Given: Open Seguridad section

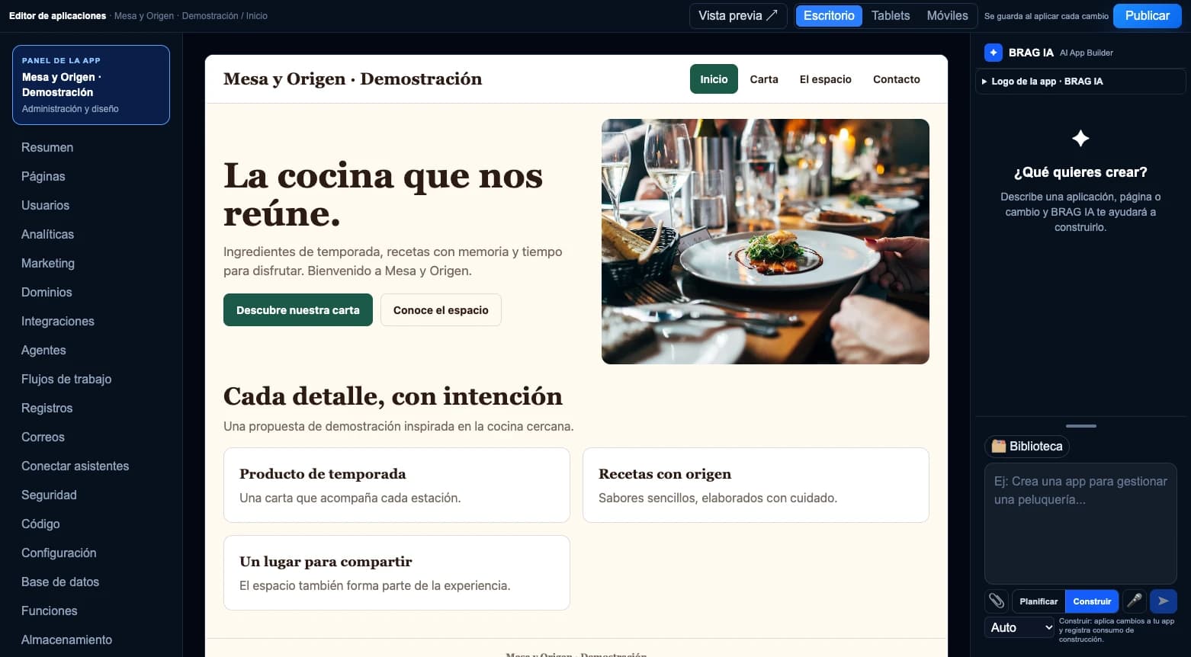Looking at the screenshot, I should [x=49, y=495].
